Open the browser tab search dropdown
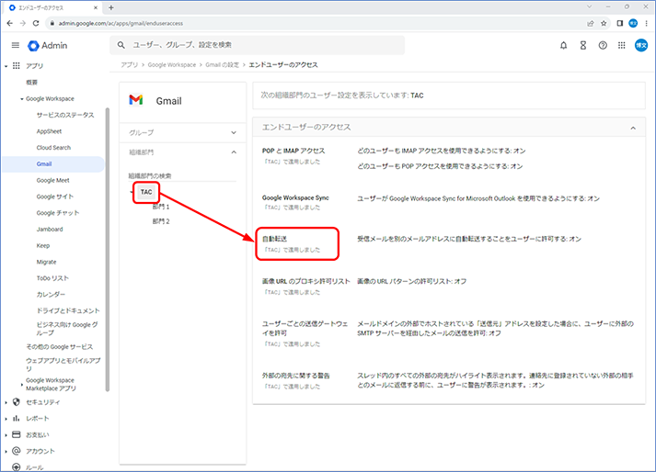This screenshot has height=472, width=656. tap(589, 6)
